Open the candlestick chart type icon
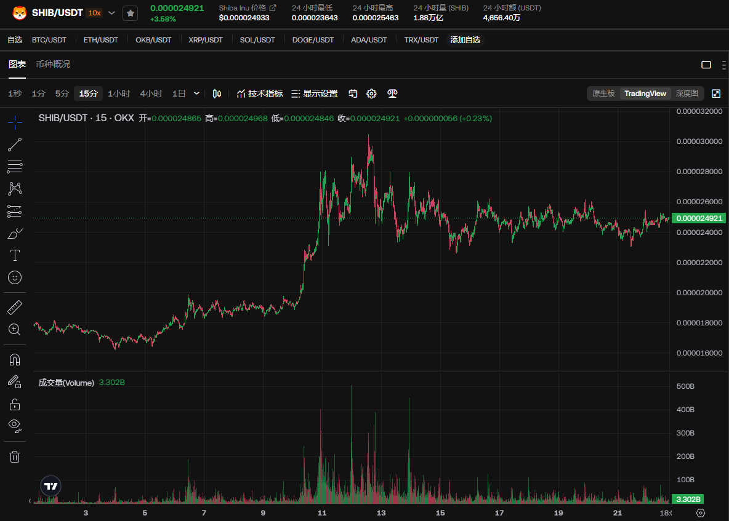This screenshot has height=521, width=729. tap(217, 93)
